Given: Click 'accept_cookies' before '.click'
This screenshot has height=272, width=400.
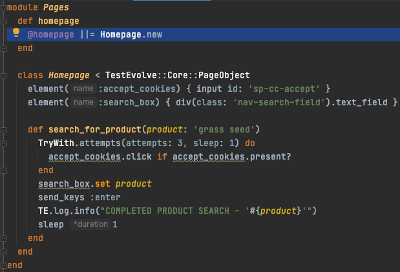Looking at the screenshot, I should pyautogui.click(x=85, y=156).
